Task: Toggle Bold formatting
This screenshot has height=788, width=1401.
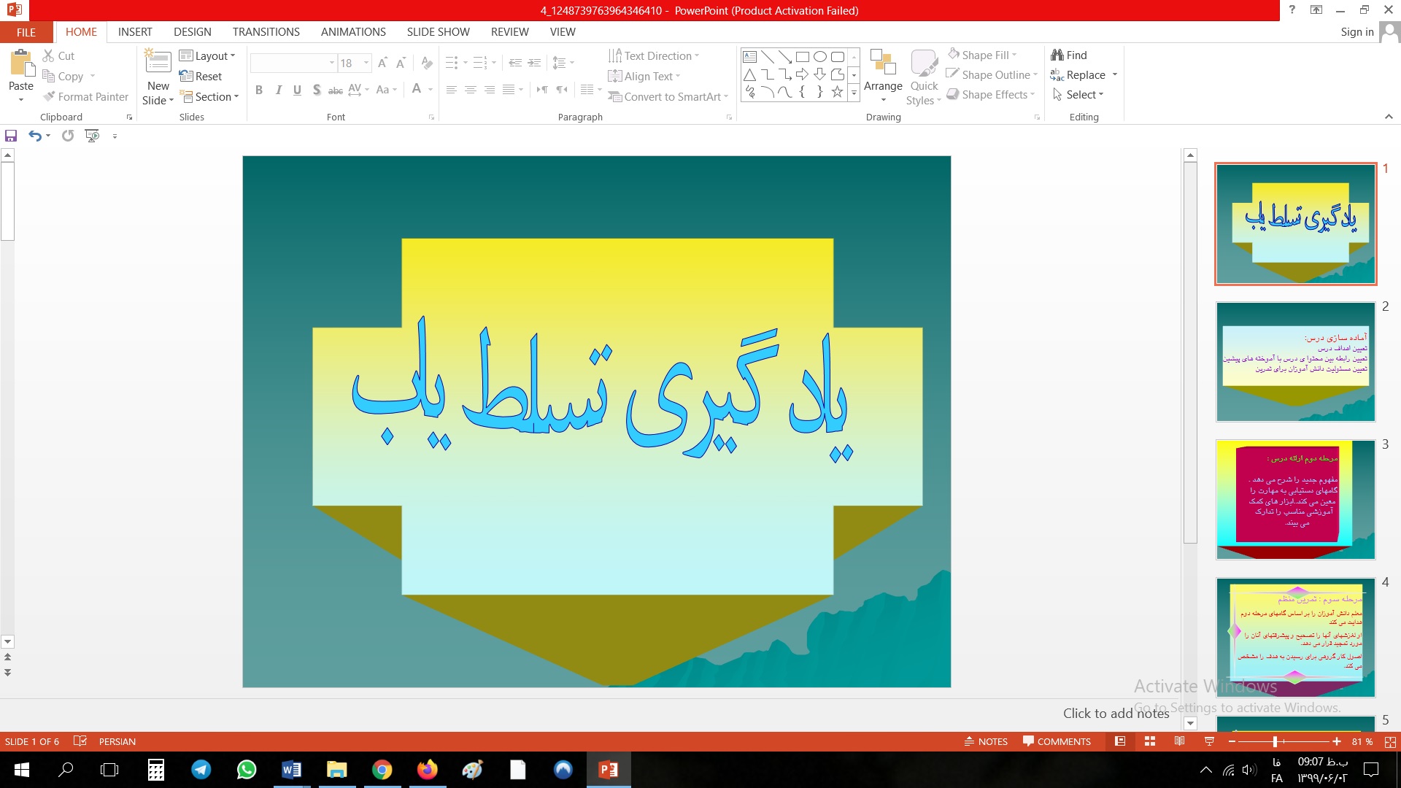Action: click(x=258, y=90)
